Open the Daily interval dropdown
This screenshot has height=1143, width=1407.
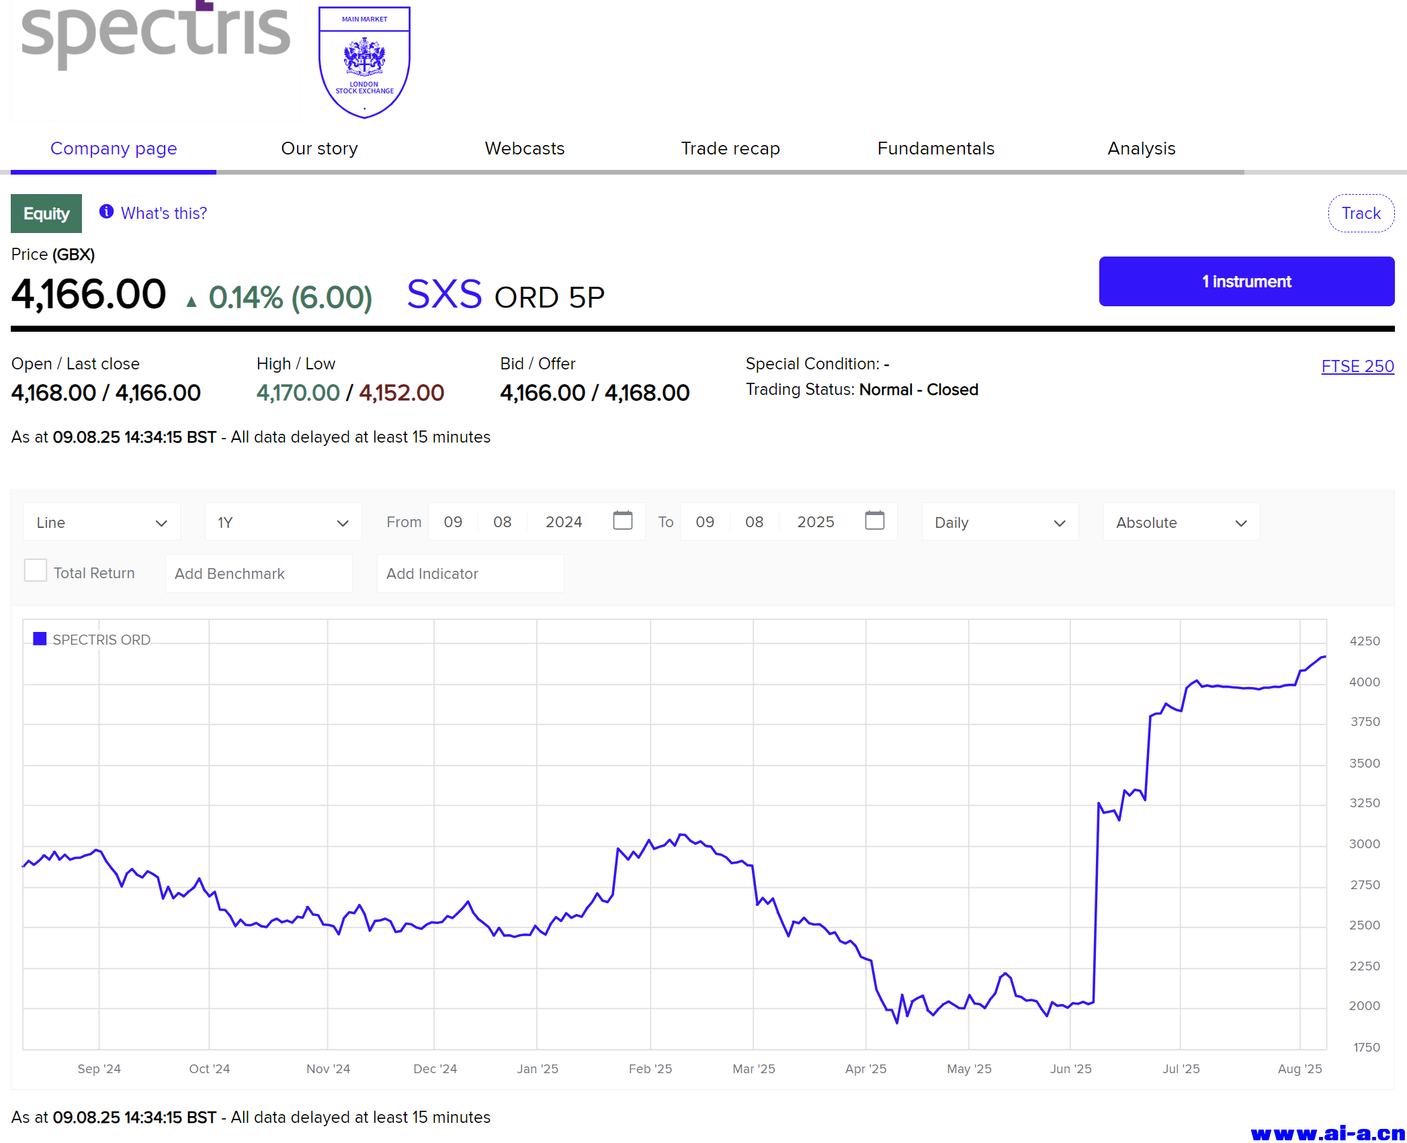pyautogui.click(x=1000, y=522)
